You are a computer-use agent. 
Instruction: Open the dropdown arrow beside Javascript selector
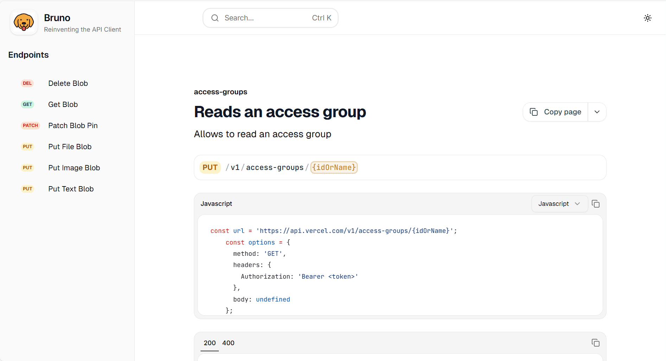577,204
